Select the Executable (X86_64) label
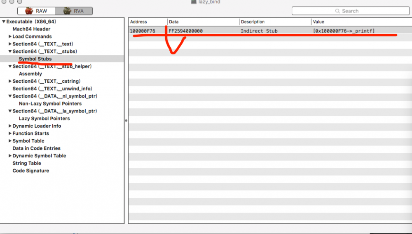Viewport: 412px width, 234px height. pos(31,21)
